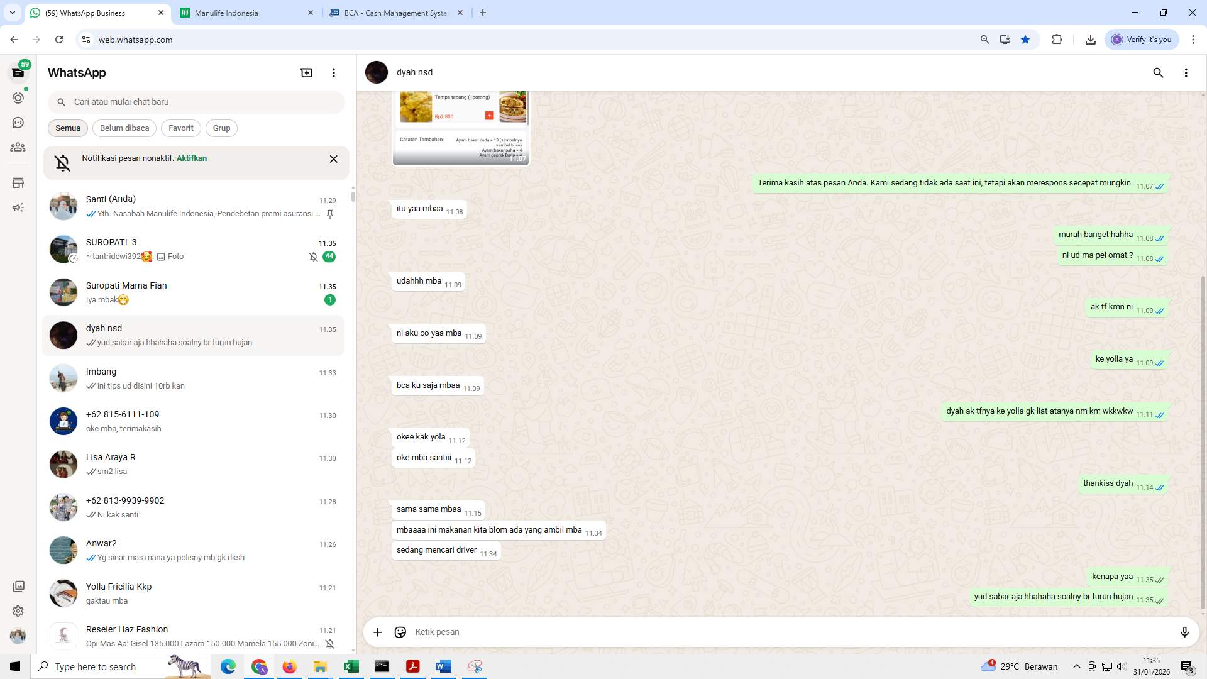Image resolution: width=1207 pixels, height=679 pixels.
Task: Click Aktifkan to enable notifications
Action: (x=190, y=158)
